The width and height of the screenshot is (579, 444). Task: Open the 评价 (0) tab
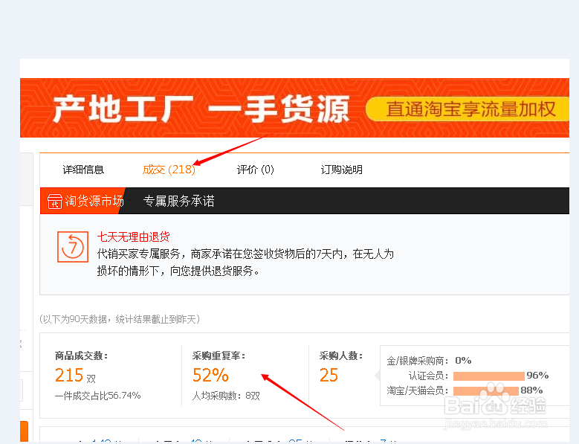255,170
